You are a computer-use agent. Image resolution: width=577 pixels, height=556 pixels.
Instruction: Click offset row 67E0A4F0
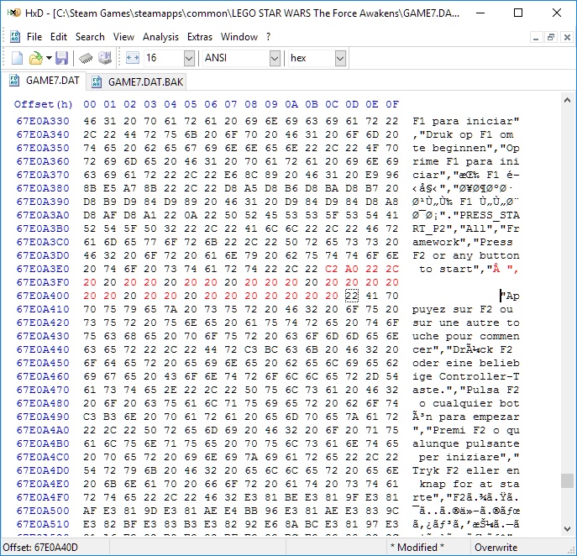(x=43, y=497)
